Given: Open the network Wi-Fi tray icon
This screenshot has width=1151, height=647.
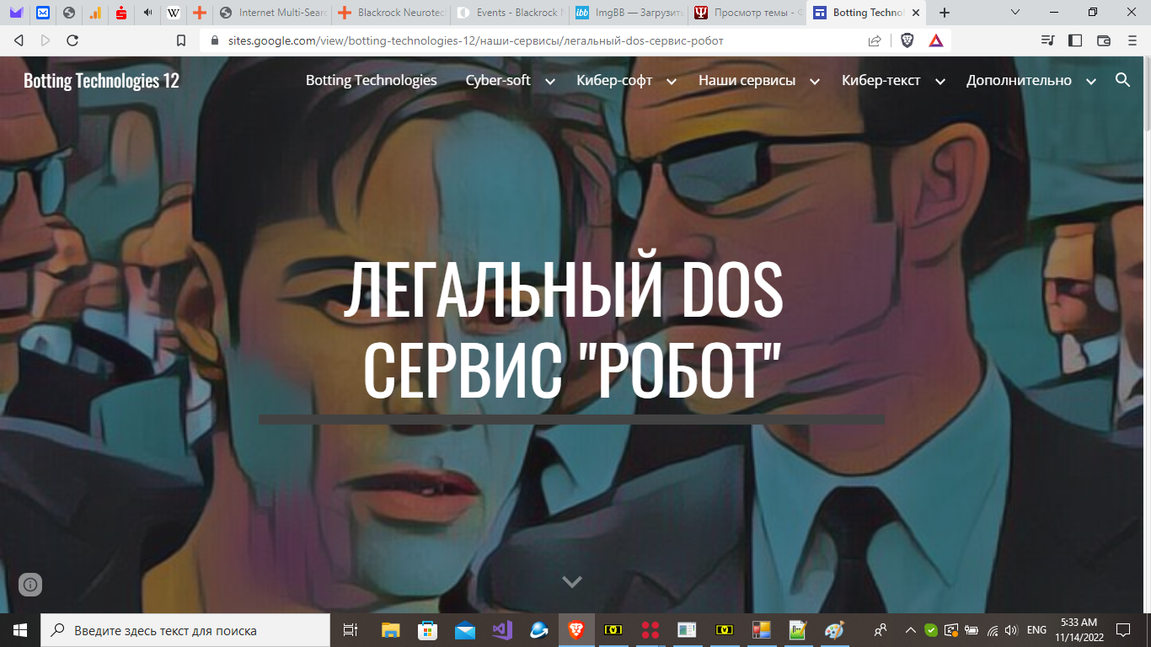Looking at the screenshot, I should 992,630.
